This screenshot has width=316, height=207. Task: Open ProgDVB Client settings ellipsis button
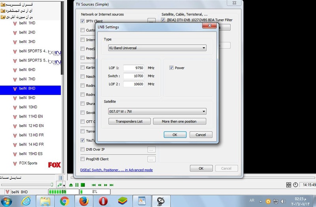coord(151,159)
